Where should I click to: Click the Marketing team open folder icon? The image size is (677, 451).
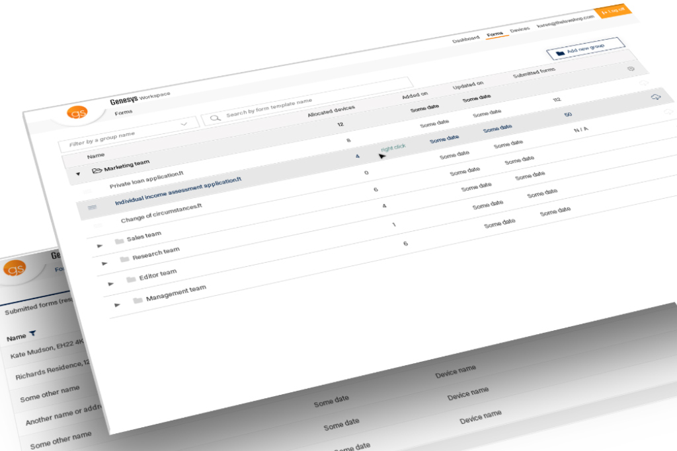97,171
